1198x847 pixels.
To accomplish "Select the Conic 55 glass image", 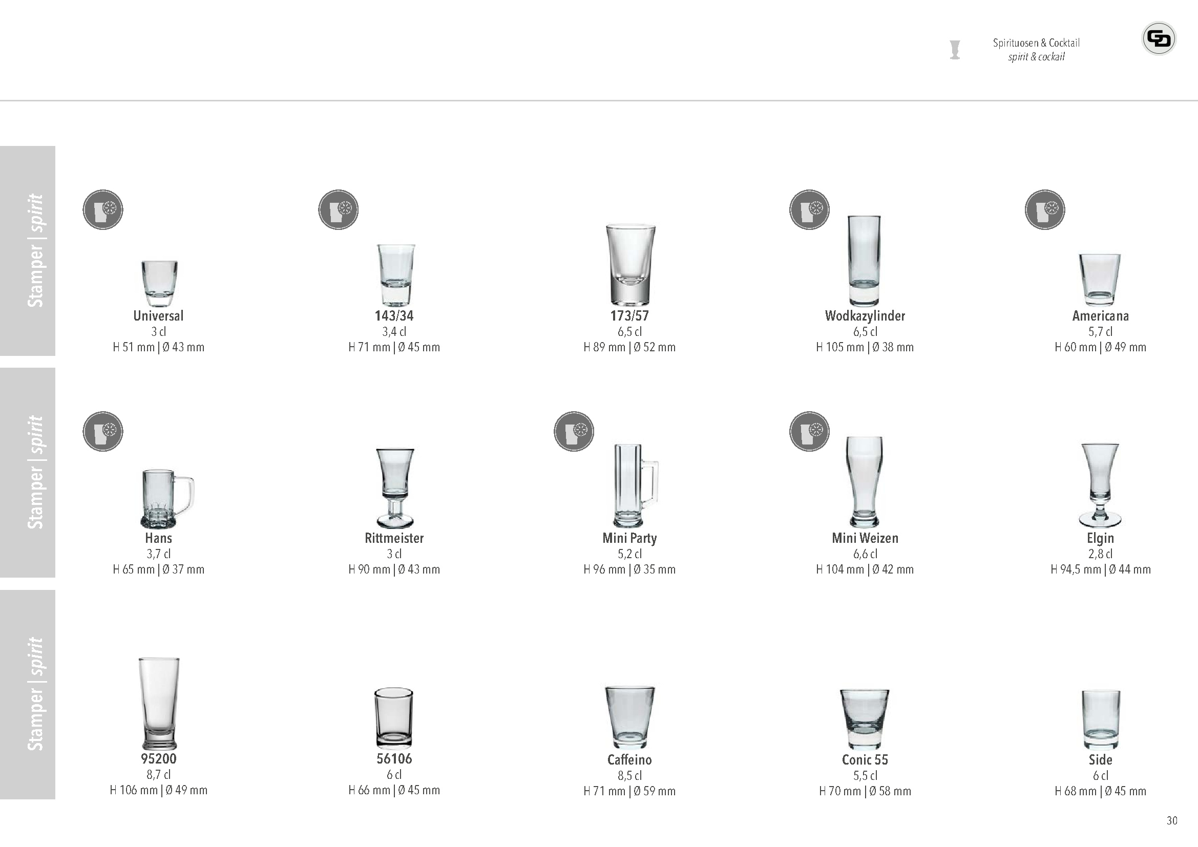I will pos(865,719).
